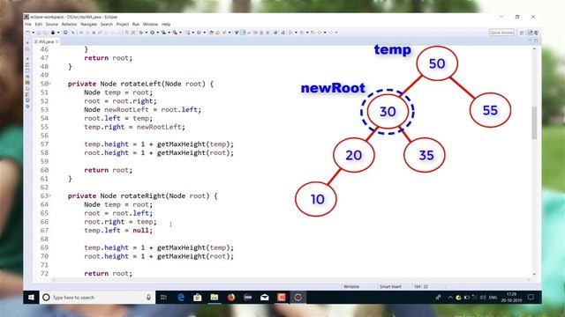The image size is (565, 317).
Task: Click on 'root = root.right;' at line 52
Action: click(120, 101)
